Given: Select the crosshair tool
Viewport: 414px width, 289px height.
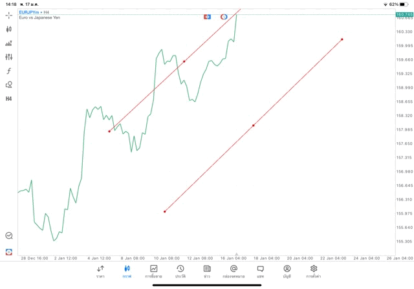Looking at the screenshot, I should click(x=9, y=14).
